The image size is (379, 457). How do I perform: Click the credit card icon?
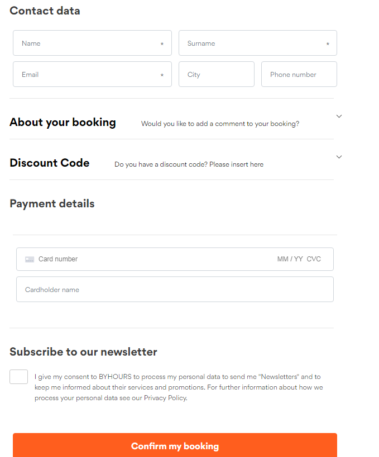(30, 259)
